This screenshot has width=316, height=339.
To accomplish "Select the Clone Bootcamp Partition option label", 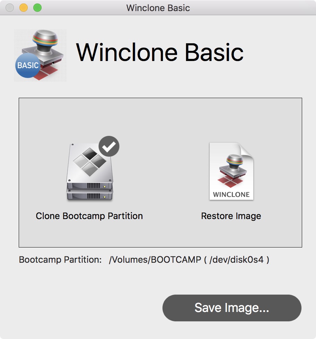I will (89, 216).
